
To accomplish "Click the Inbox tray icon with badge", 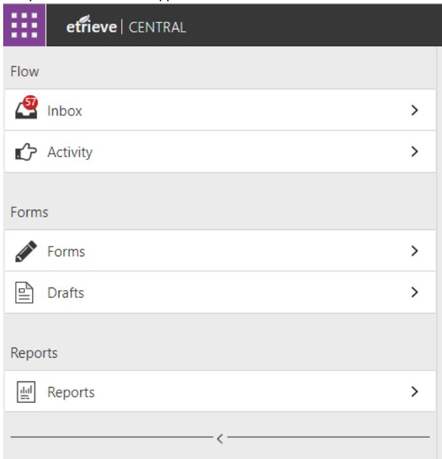I will (26, 108).
